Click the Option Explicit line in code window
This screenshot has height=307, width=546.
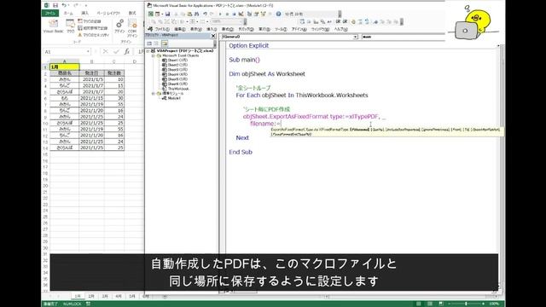pos(248,45)
